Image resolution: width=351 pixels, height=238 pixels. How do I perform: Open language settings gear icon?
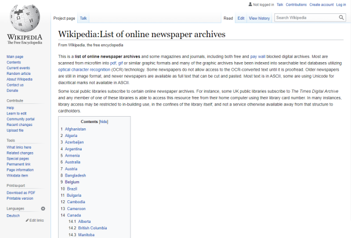pyautogui.click(x=43, y=208)
